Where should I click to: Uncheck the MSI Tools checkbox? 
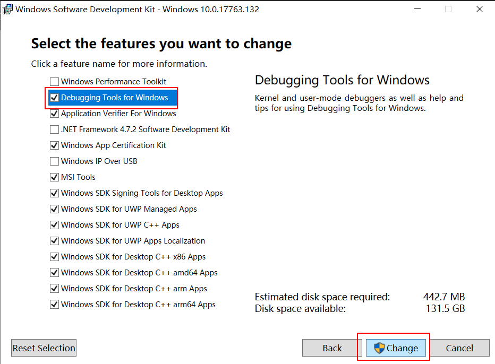coord(54,177)
